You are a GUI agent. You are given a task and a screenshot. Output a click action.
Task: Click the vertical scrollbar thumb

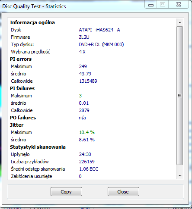click(x=180, y=96)
